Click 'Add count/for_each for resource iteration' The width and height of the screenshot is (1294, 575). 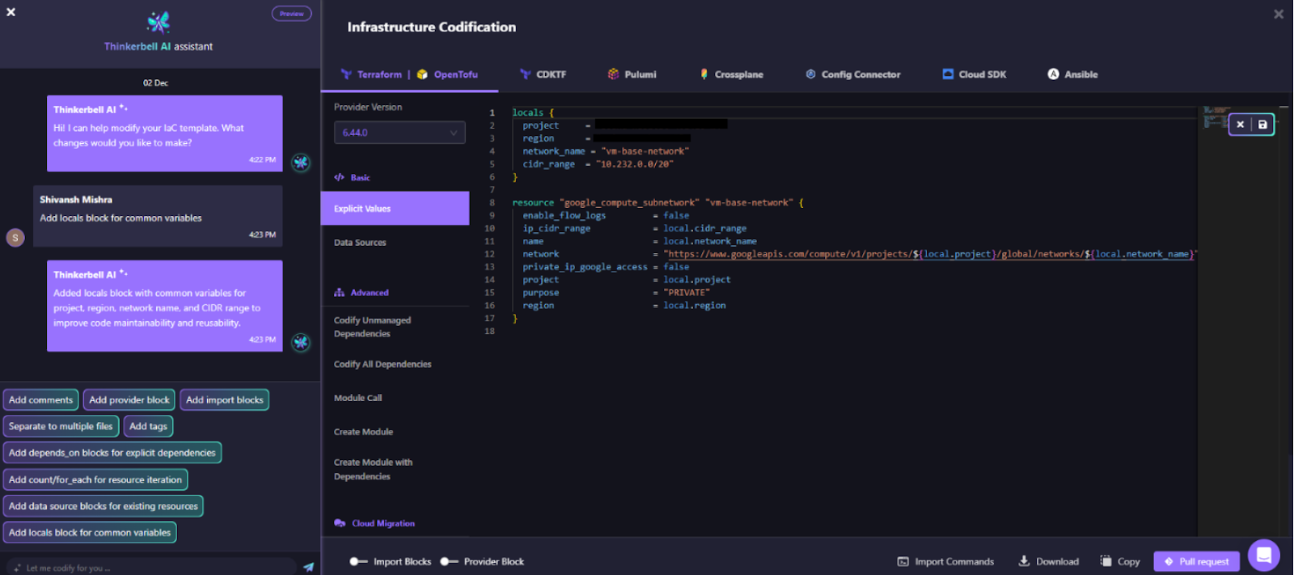(95, 480)
